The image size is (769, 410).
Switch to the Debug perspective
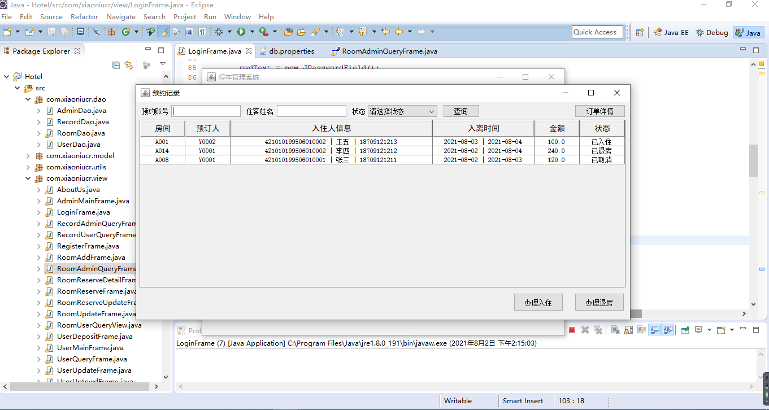[x=712, y=33]
